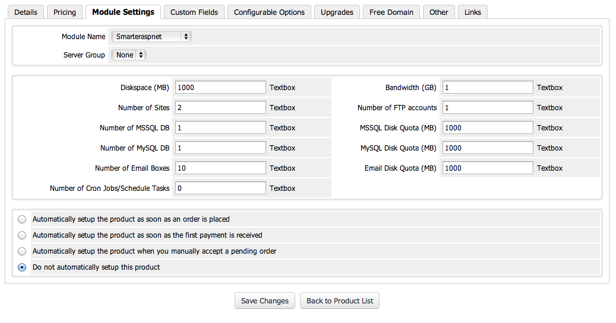The width and height of the screenshot is (616, 323).
Task: Open the Configurable Options tab
Action: tap(269, 12)
